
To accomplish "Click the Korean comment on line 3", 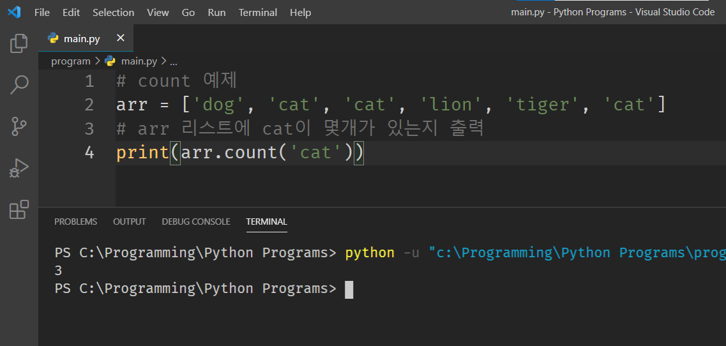I will [x=300, y=129].
